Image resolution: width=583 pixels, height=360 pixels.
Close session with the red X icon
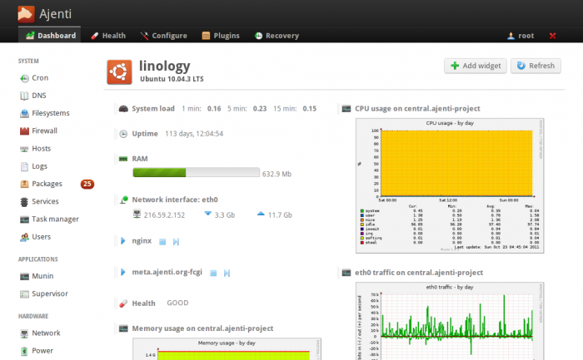click(553, 36)
